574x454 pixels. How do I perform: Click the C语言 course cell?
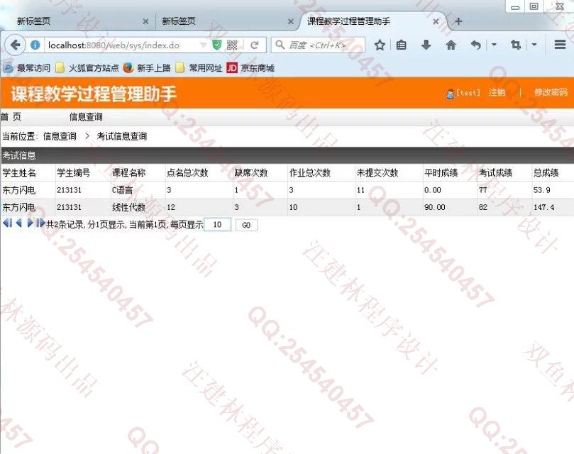(122, 190)
